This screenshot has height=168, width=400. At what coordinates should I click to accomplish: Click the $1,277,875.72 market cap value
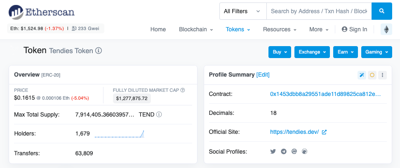(132, 98)
